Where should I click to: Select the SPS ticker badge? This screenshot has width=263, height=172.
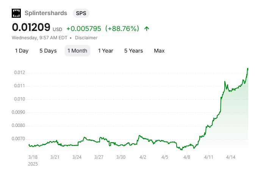81,13
